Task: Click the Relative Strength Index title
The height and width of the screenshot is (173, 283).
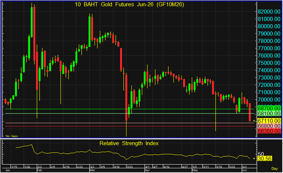Action: pos(129,143)
